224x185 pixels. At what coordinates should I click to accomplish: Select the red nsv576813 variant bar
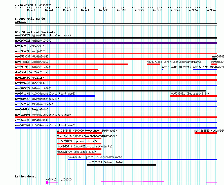71,64
